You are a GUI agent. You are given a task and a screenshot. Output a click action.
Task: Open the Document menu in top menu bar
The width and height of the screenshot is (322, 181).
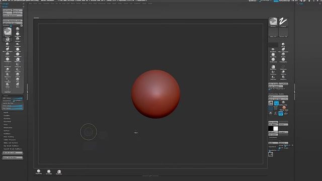click(x=47, y=4)
